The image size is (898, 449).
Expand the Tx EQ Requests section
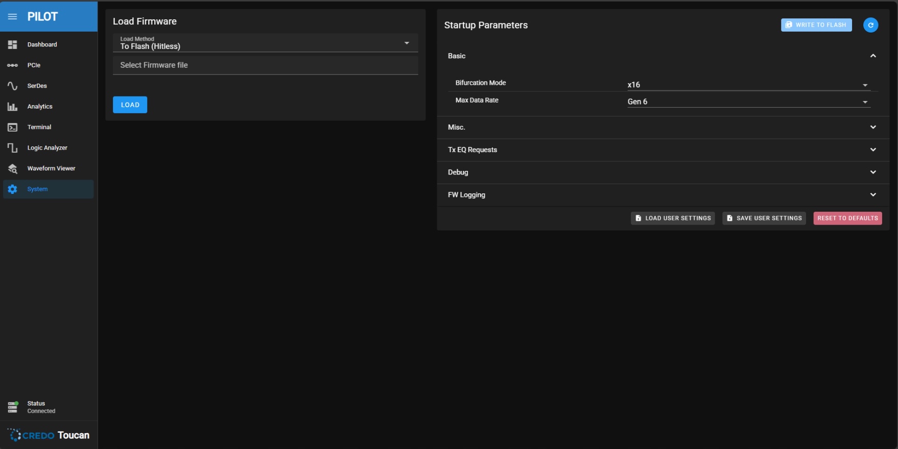[872, 149]
